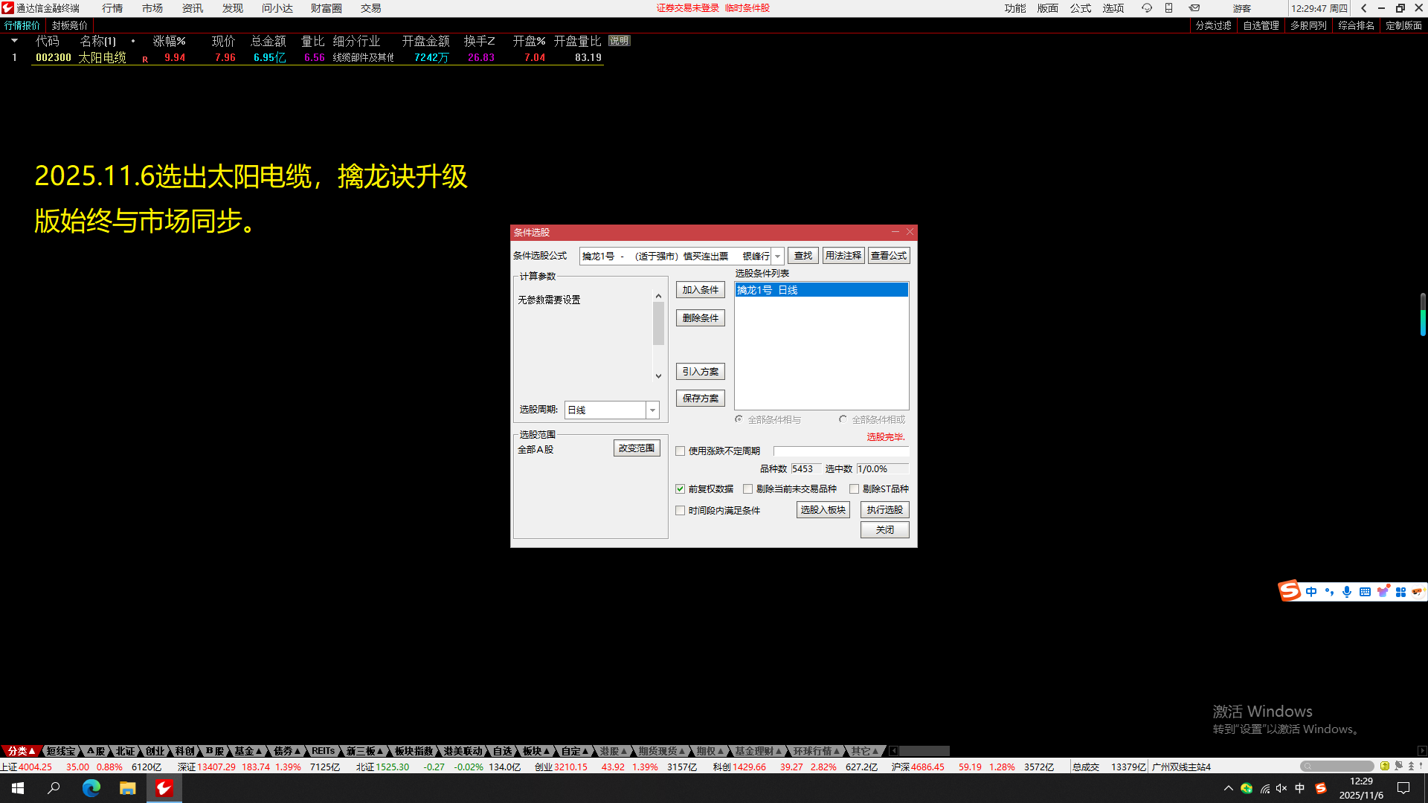Open the 公式 menu
Image resolution: width=1428 pixels, height=803 pixels.
(x=1080, y=8)
